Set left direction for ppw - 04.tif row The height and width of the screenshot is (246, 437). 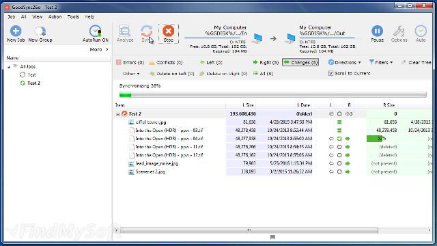click(x=331, y=139)
